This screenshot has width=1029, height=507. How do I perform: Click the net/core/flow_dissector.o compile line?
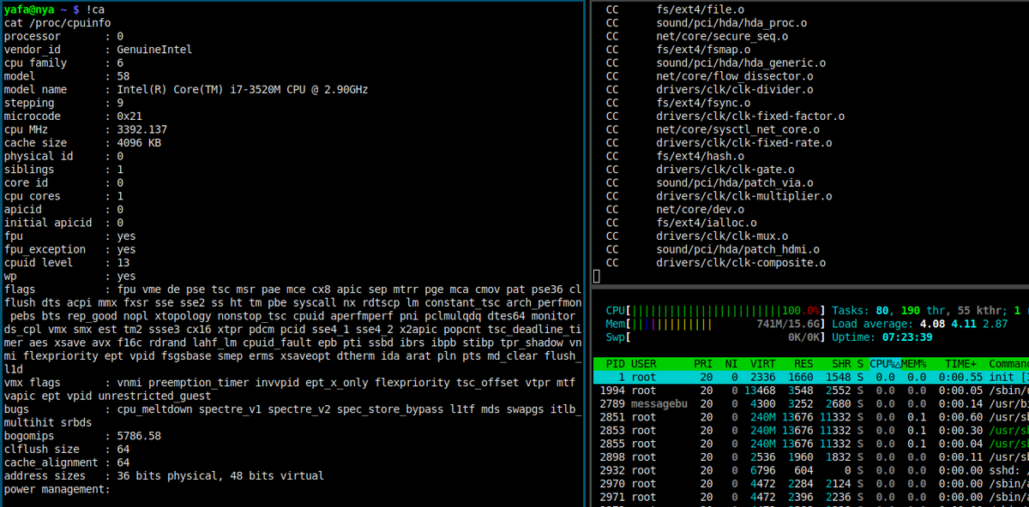click(709, 76)
